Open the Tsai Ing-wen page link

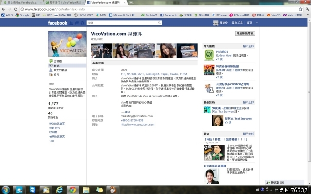(x=239, y=118)
